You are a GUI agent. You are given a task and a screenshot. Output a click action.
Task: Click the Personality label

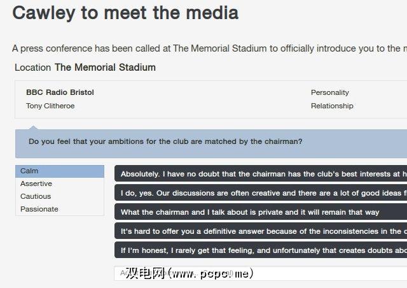point(329,92)
